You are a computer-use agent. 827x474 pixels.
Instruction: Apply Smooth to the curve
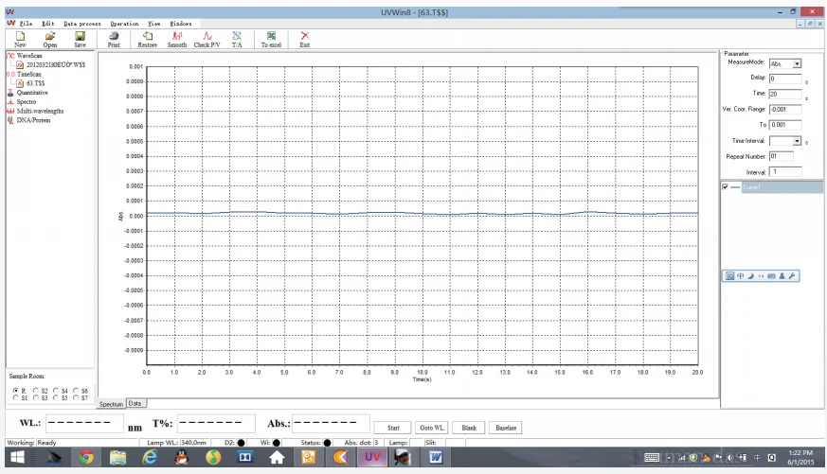click(177, 39)
